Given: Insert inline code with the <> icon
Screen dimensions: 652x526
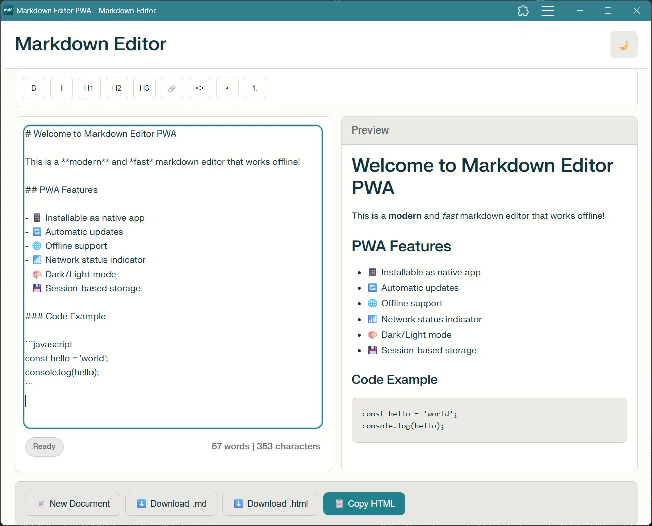Looking at the screenshot, I should tap(200, 88).
